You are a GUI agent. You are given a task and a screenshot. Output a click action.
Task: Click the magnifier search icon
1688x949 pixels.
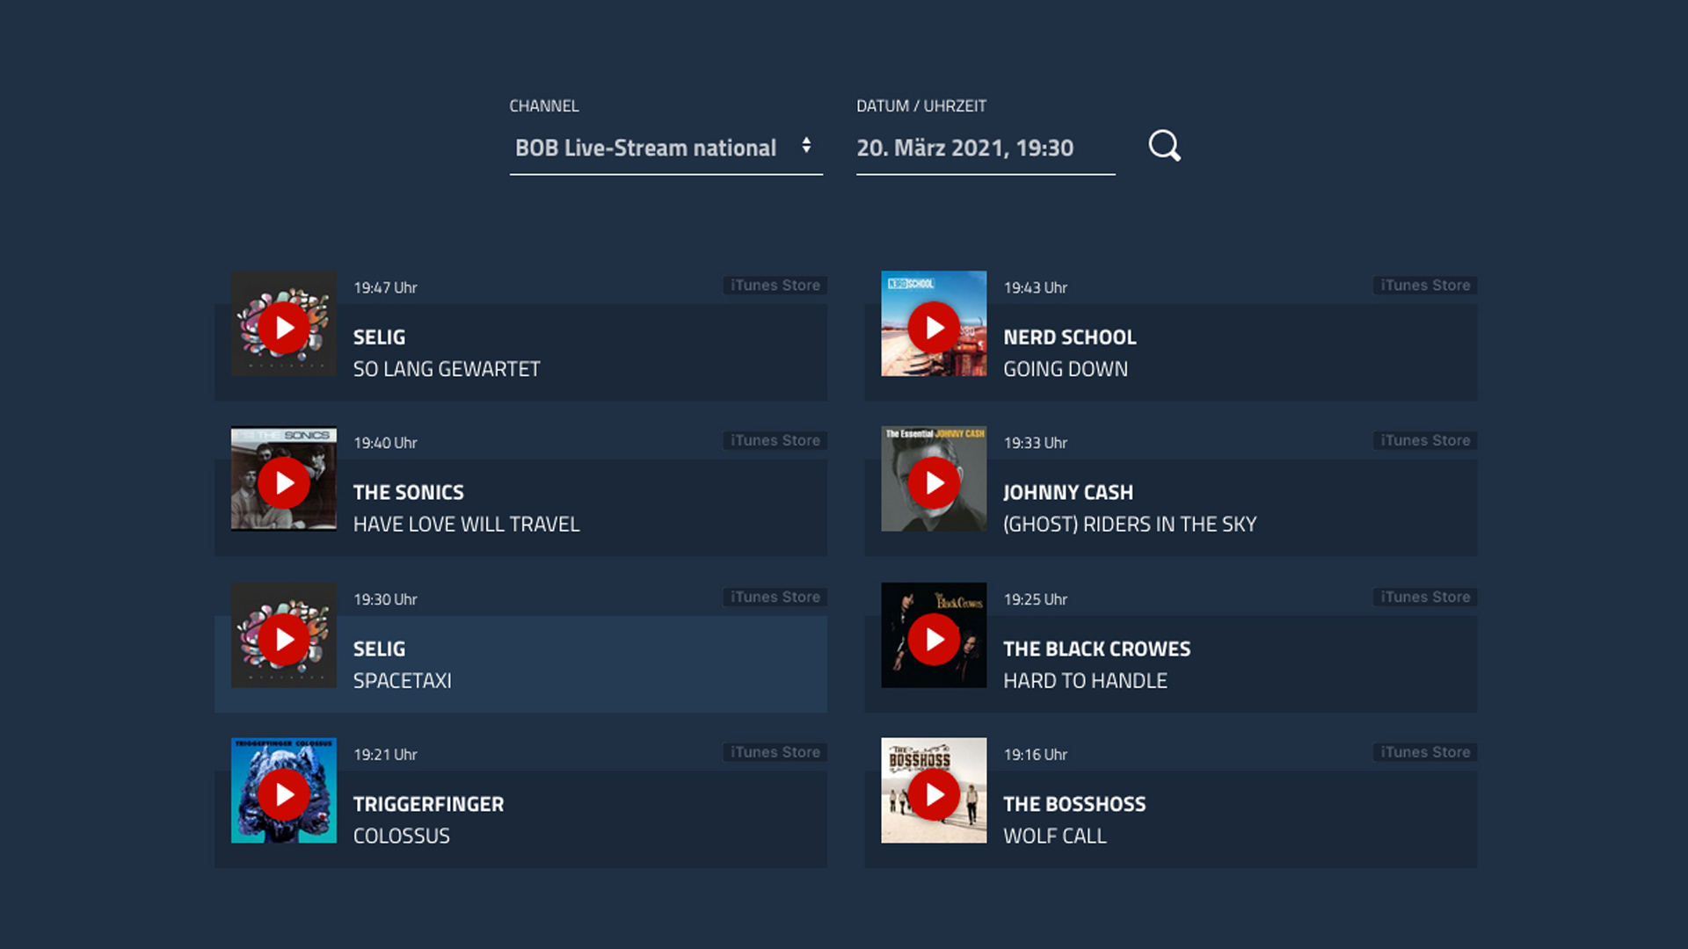tap(1164, 146)
